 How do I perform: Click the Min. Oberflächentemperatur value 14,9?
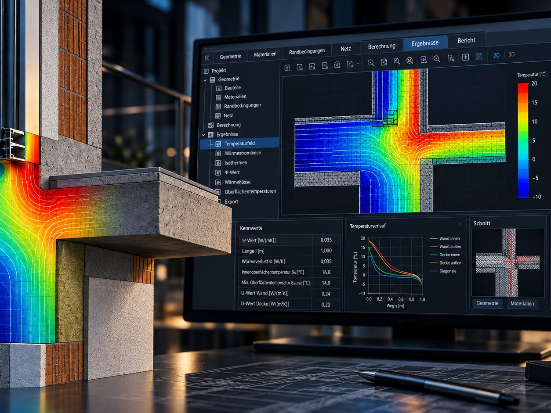(x=326, y=283)
